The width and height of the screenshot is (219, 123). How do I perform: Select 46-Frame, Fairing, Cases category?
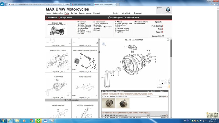point(123,24)
